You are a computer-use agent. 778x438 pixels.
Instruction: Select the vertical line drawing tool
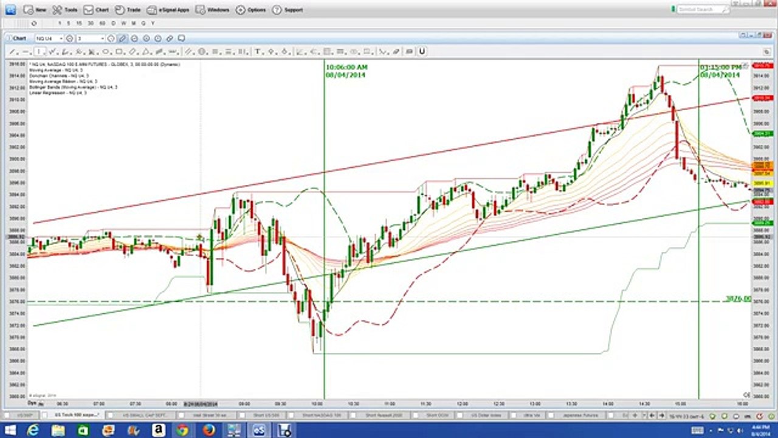pos(39,52)
